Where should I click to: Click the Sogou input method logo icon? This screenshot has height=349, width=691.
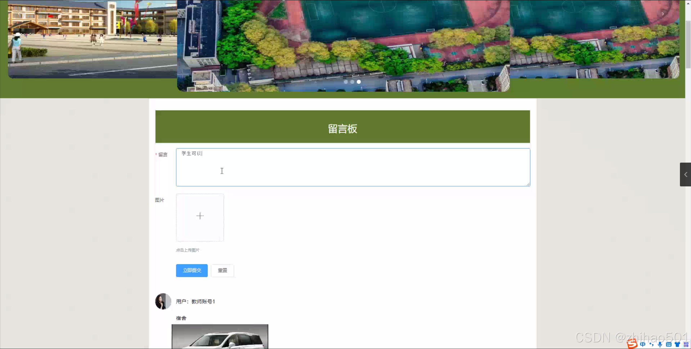pos(632,345)
